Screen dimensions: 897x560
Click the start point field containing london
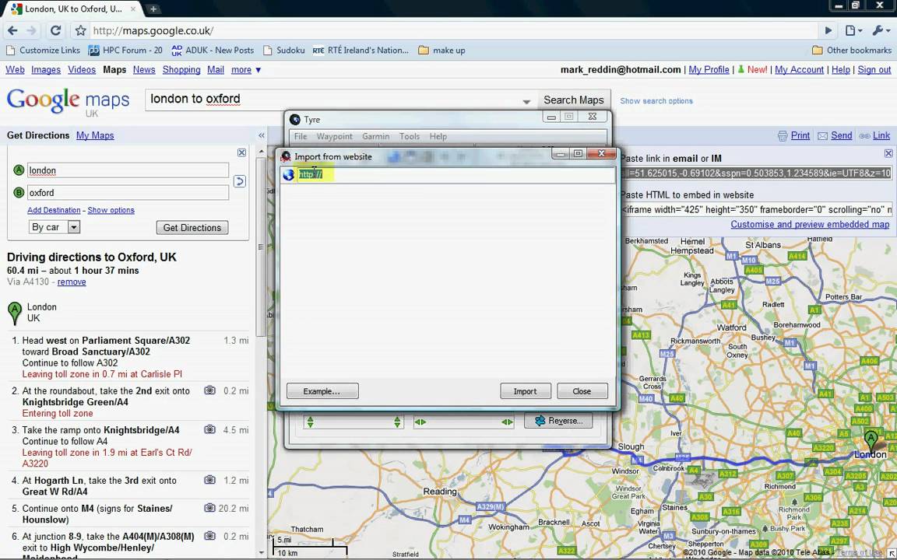click(x=128, y=170)
